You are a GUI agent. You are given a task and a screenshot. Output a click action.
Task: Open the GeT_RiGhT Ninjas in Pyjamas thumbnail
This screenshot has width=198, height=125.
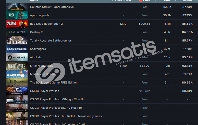point(17,116)
